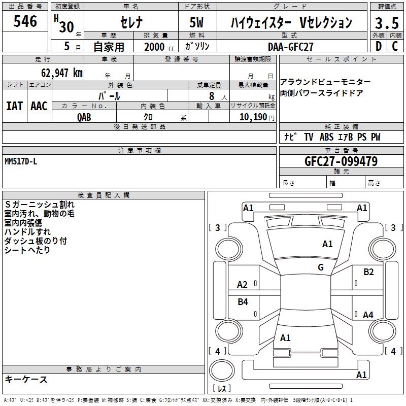
Task: Click the lot number 546
Action: click(25, 22)
